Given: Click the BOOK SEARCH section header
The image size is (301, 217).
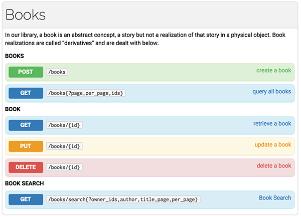Looking at the screenshot, I should click(25, 183).
